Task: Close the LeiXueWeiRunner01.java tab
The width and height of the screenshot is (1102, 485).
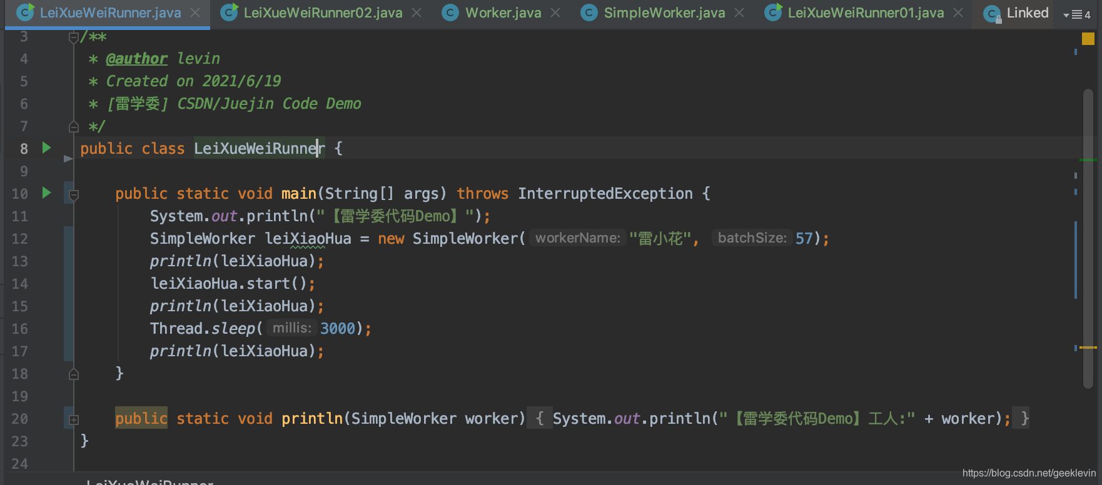Action: click(x=958, y=12)
